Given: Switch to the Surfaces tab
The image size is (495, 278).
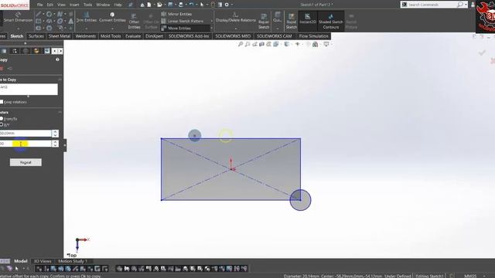Looking at the screenshot, I should click(36, 36).
